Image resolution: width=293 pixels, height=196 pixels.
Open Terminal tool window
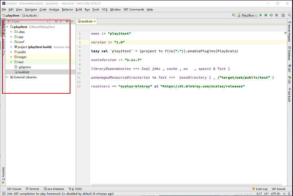(33, 189)
